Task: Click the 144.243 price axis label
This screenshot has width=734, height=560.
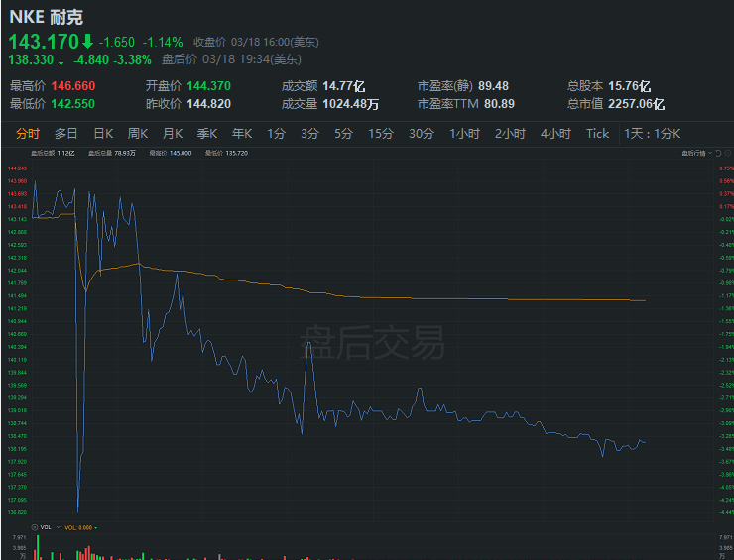Action: (x=17, y=168)
